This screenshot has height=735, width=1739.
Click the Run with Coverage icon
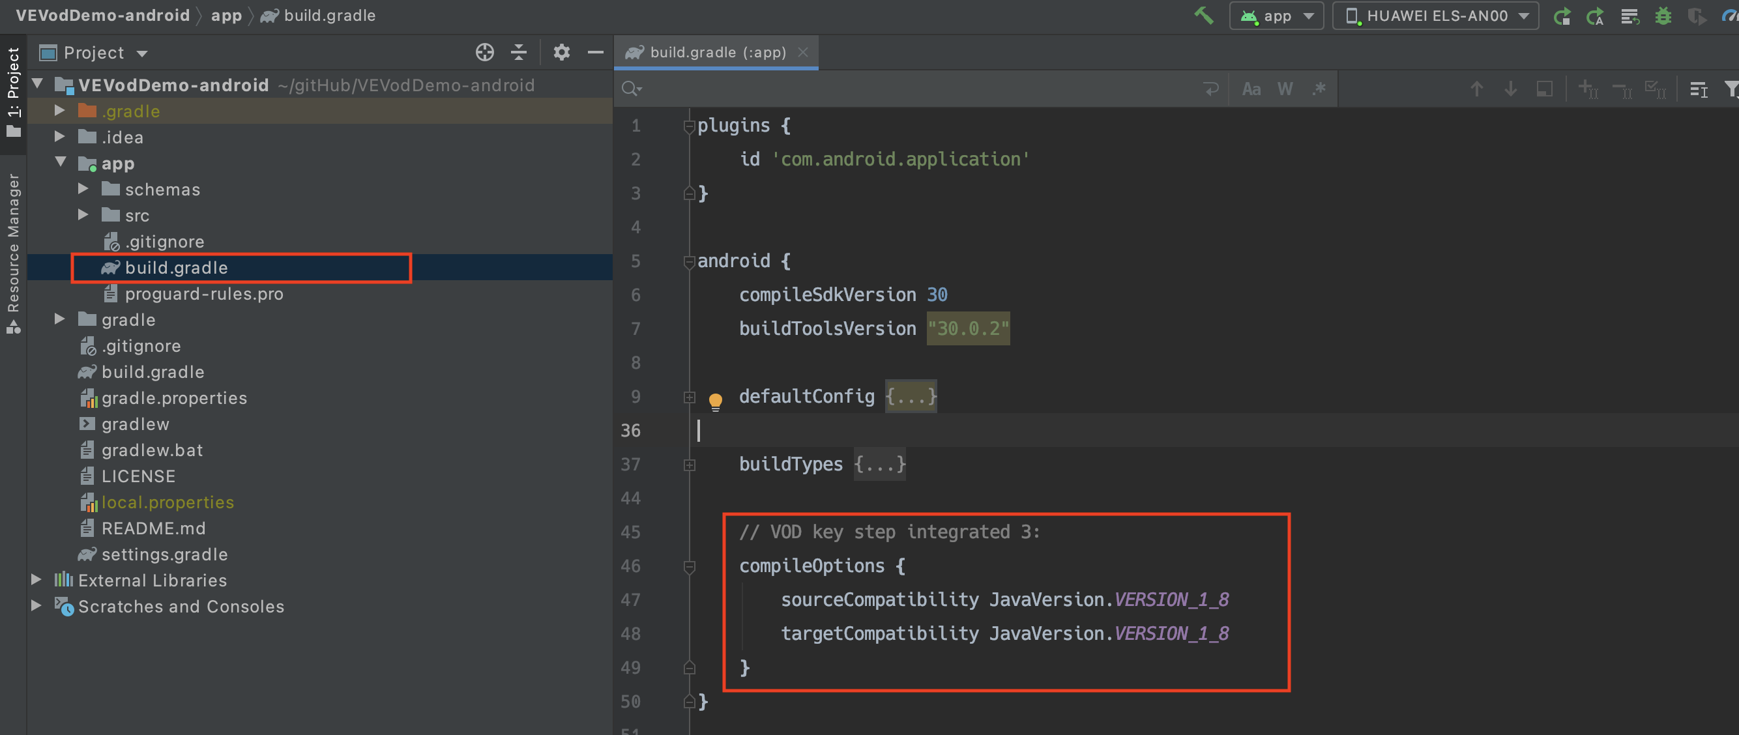coord(1697,16)
